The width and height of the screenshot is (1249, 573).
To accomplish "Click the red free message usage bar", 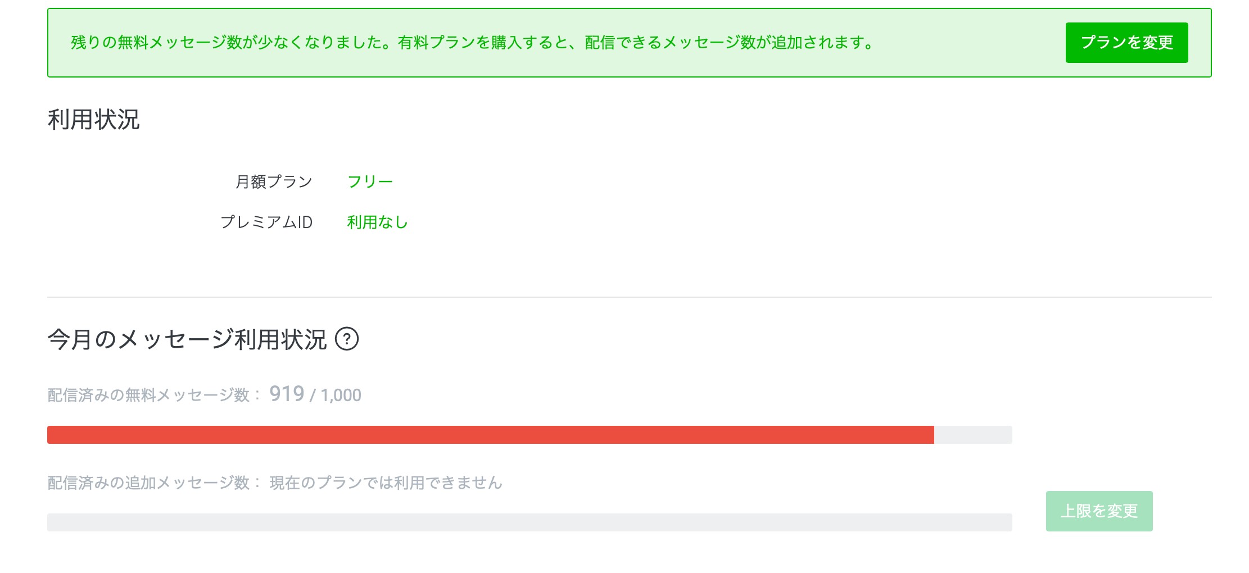I will click(x=490, y=435).
